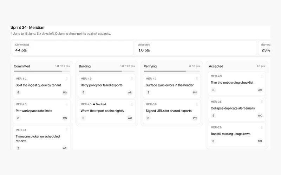This screenshot has width=281, height=175.
Task: Grab the drag handle on MER-49 card
Action: pos(131,78)
